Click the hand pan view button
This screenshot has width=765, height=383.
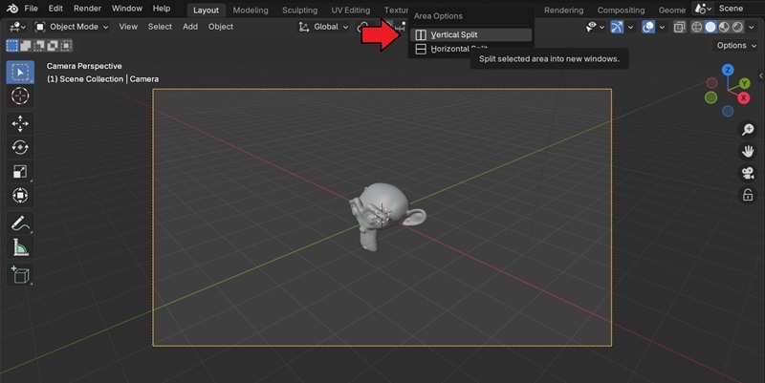point(748,152)
